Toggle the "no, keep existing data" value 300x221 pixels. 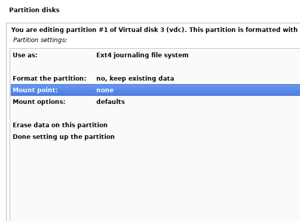pos(135,78)
